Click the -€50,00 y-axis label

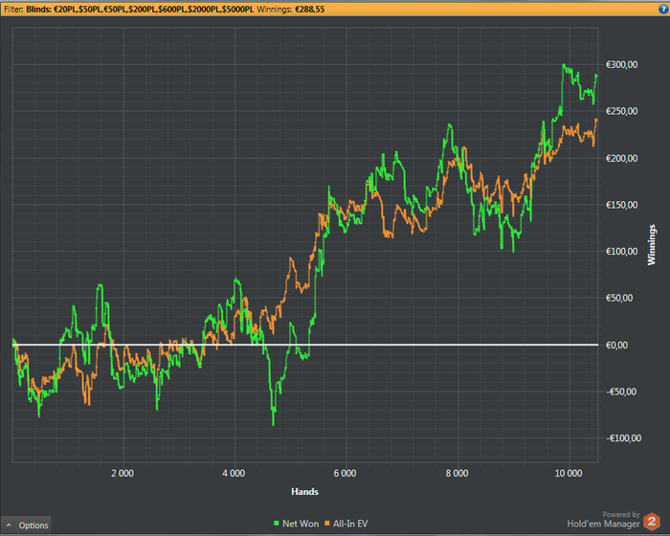pyautogui.click(x=621, y=391)
